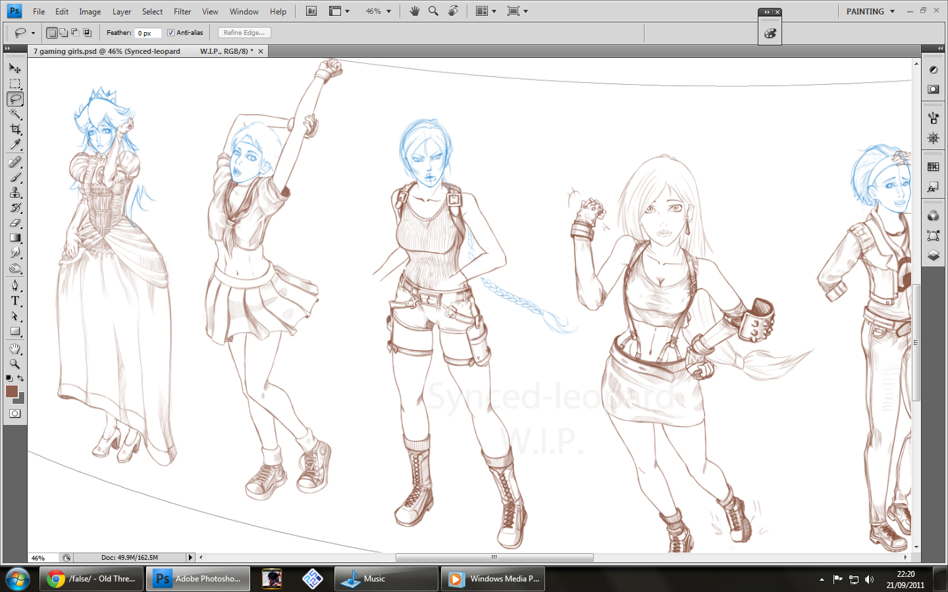This screenshot has width=948, height=592.
Task: Open the Clone Source panel icon
Action: [x=933, y=138]
